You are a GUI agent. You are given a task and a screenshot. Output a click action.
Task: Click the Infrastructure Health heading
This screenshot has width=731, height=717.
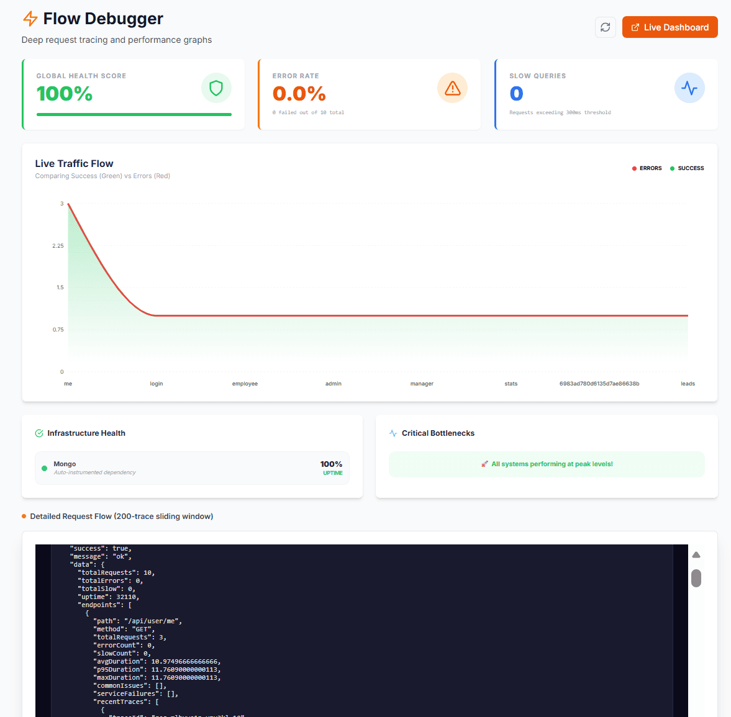point(86,433)
